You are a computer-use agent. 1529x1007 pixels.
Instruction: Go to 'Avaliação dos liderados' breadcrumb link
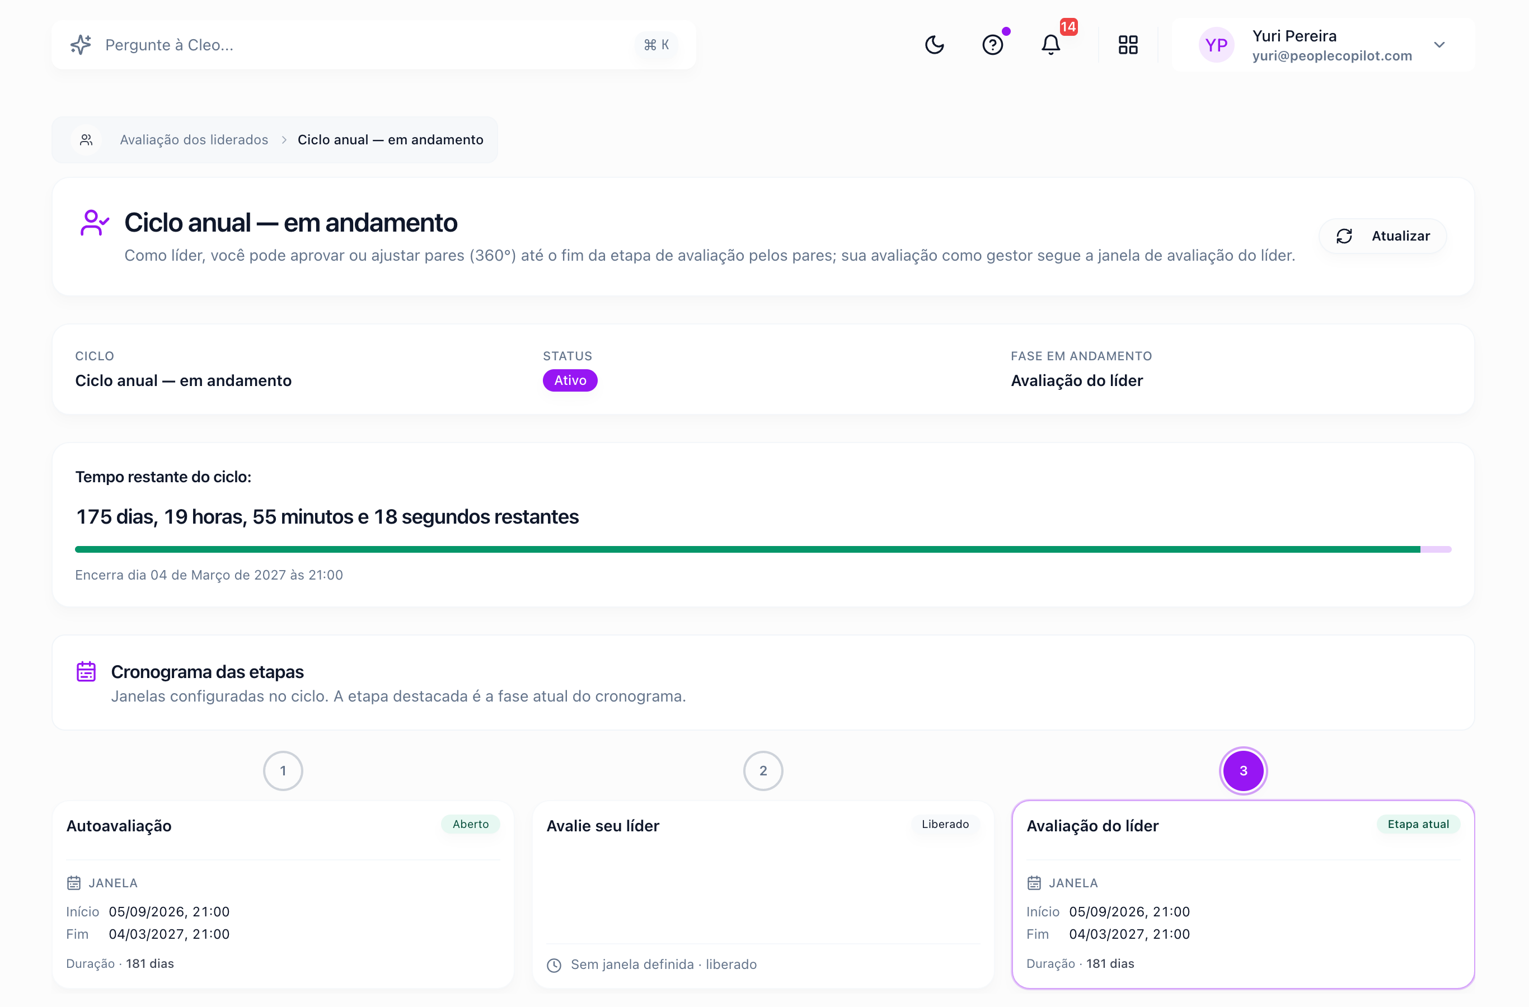pyautogui.click(x=194, y=140)
